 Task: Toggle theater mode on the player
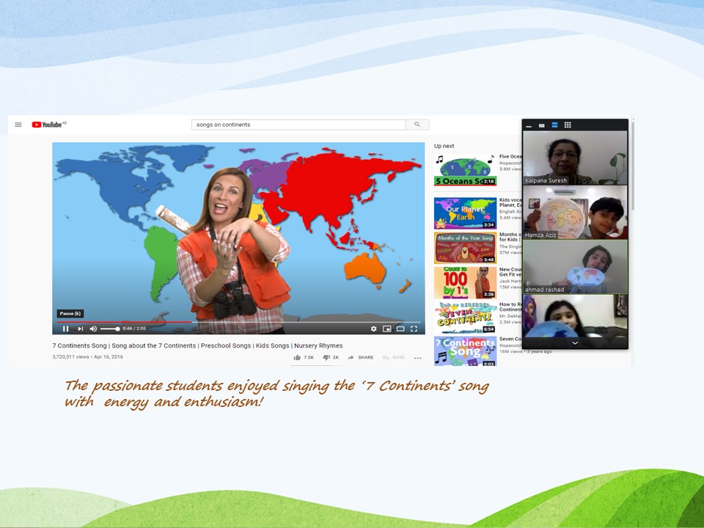tap(400, 329)
